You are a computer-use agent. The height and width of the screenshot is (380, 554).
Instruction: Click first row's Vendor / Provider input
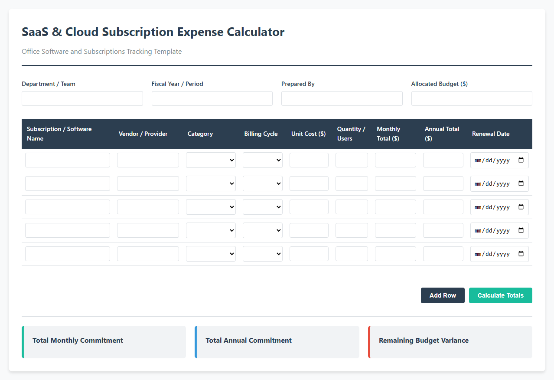[148, 160]
